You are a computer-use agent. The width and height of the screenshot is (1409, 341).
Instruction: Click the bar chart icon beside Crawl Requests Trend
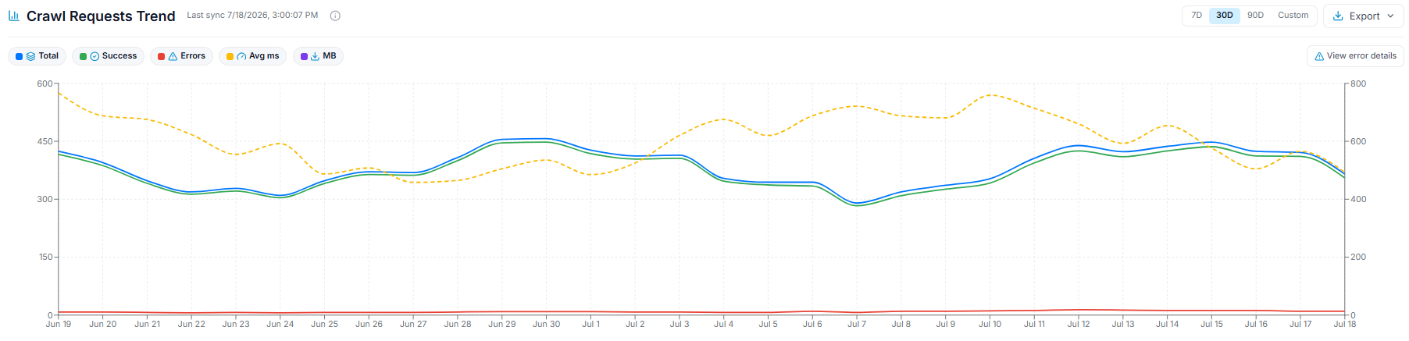point(13,16)
